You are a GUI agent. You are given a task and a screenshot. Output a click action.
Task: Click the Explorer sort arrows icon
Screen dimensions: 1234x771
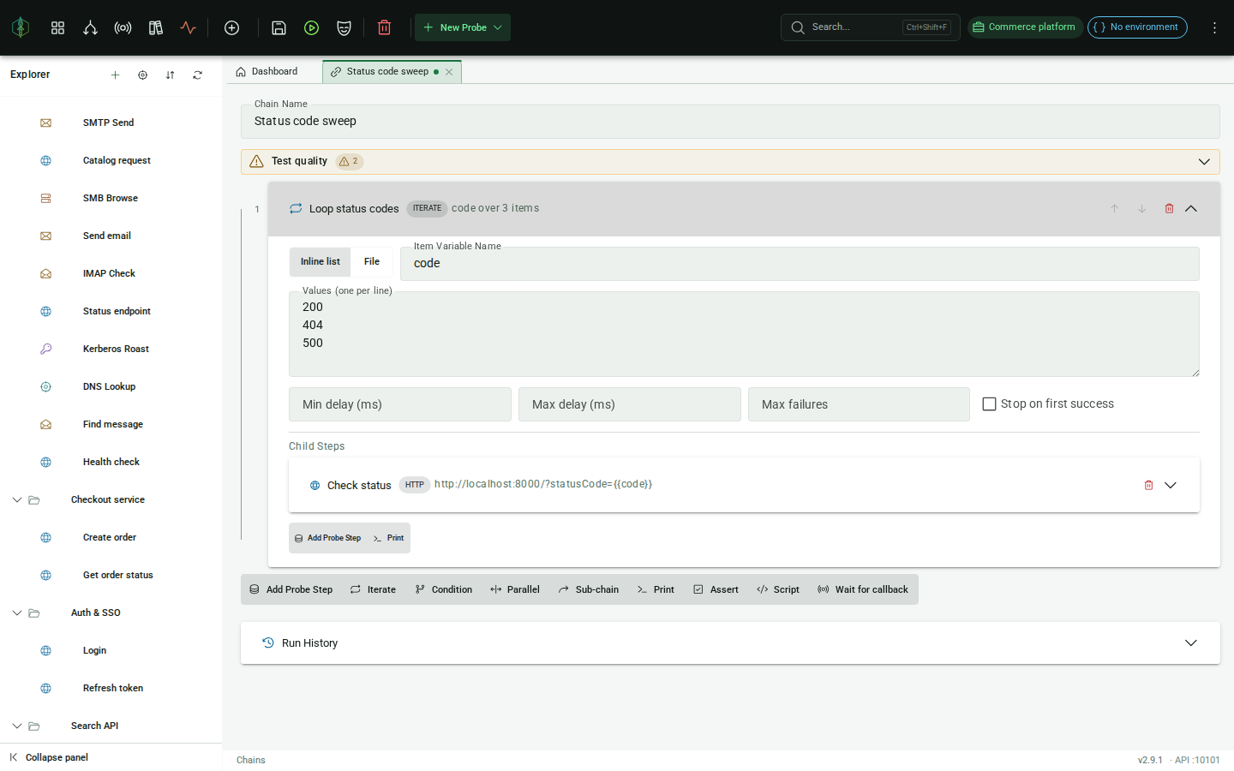(x=170, y=75)
